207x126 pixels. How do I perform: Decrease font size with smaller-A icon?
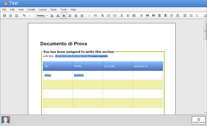[x=58, y=16]
